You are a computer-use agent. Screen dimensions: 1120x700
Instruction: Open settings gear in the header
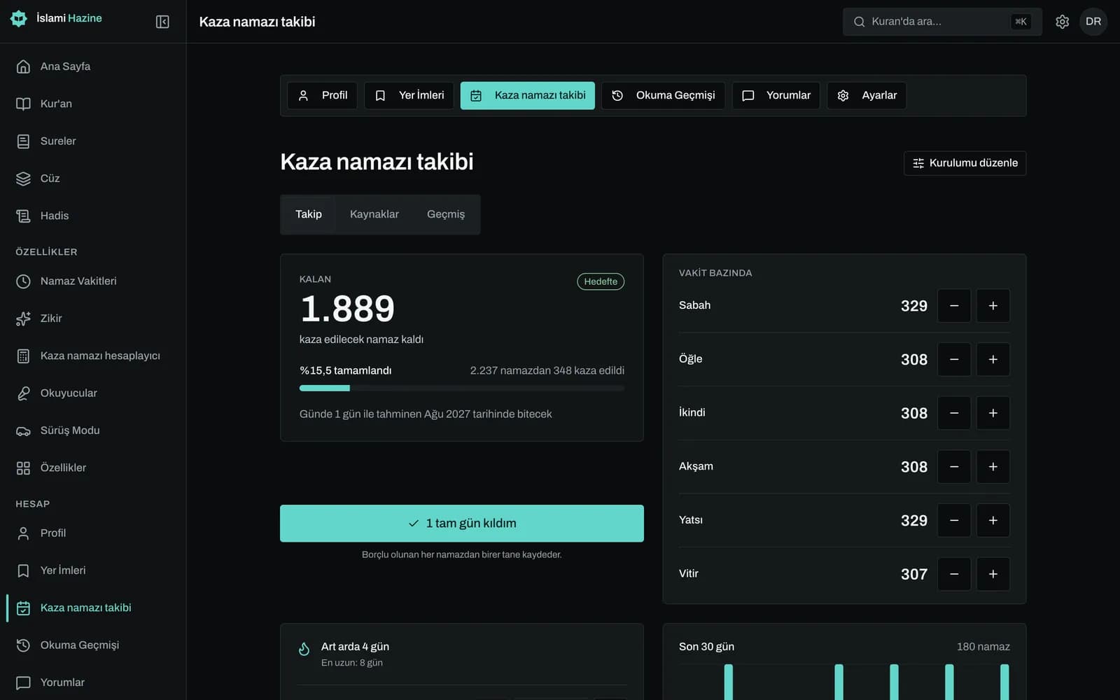1062,22
